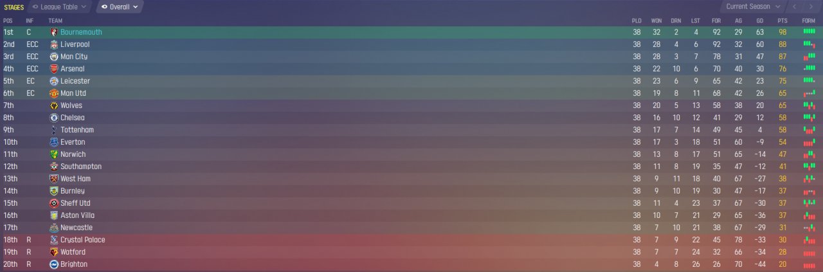Select the Watford club badge
Image resolution: width=823 pixels, height=272 pixels.
pyautogui.click(x=54, y=252)
